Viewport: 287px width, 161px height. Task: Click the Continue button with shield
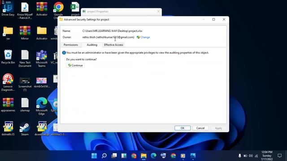coord(75,65)
